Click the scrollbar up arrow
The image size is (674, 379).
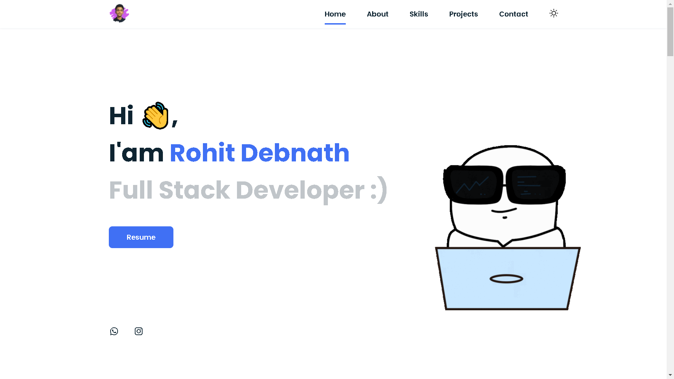(670, 3)
